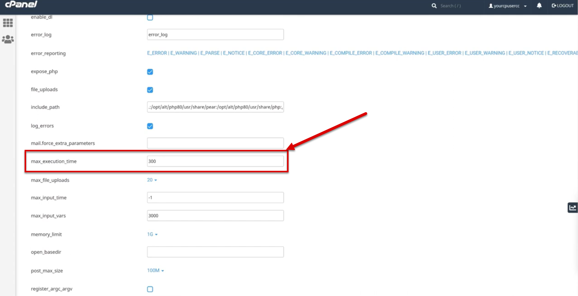Click the cPanel logo

tap(21, 4)
